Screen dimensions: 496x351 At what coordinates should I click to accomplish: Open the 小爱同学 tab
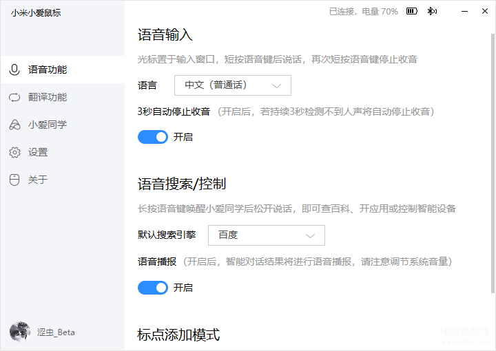pos(63,125)
